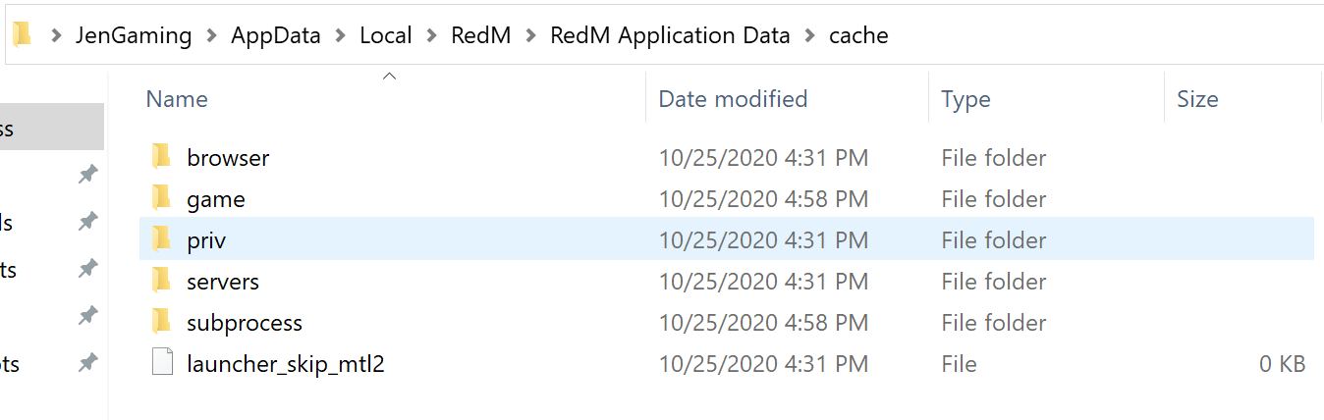Expand the chevron after JenGaming breadcrumb
This screenshot has height=420, width=1324.
click(212, 36)
